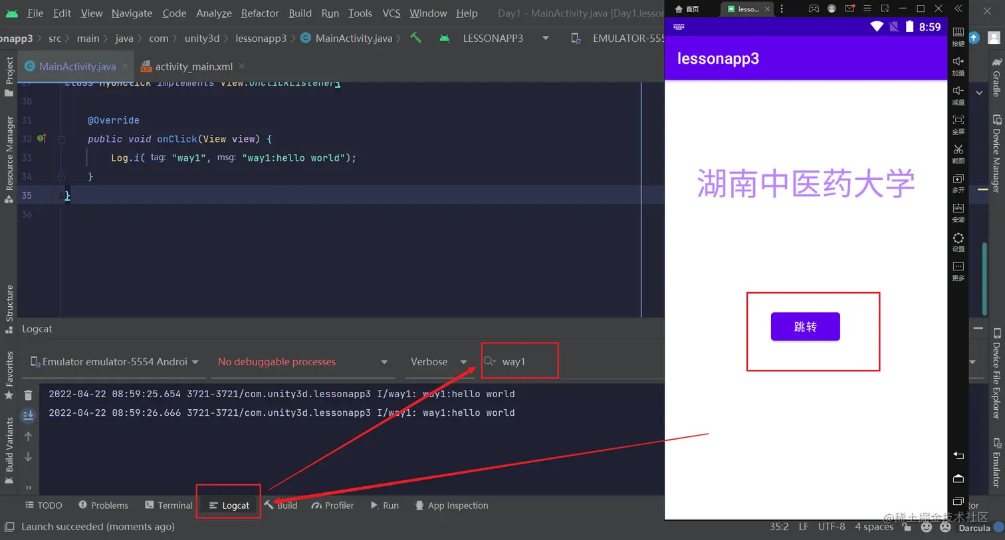Click 4 spaces indent in status bar
Screen dimensions: 1005x540
874,527
